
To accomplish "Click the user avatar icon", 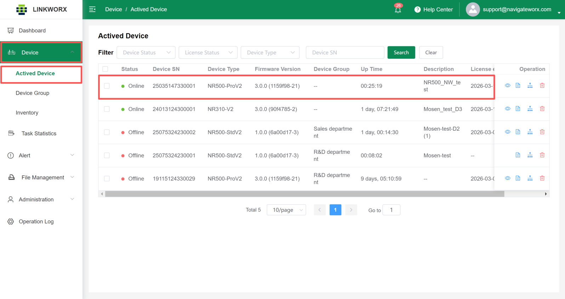I will (473, 10).
